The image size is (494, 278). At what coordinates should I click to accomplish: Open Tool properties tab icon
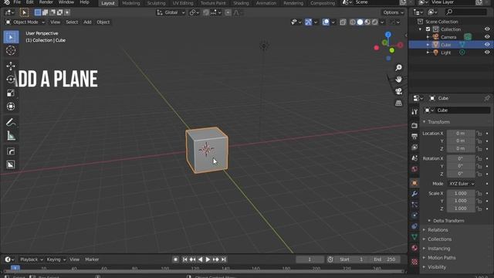[414, 111]
